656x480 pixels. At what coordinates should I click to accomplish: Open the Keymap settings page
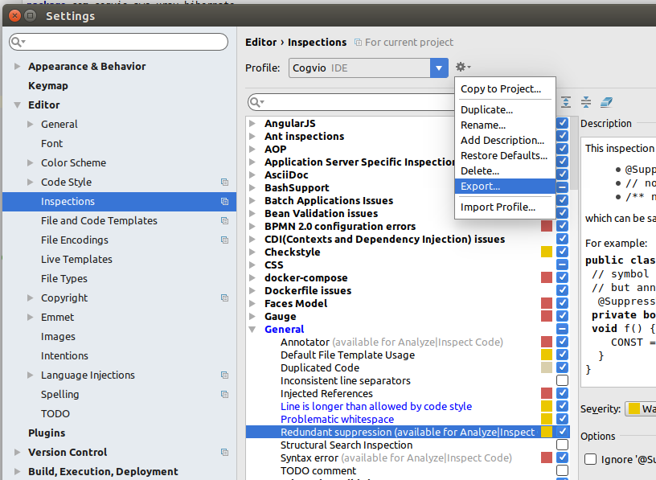coord(48,86)
